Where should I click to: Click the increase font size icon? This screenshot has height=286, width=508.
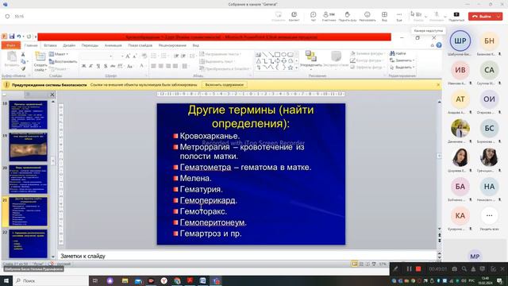(128, 56)
